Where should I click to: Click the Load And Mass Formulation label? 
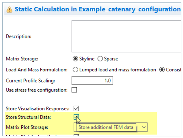coord(37,70)
